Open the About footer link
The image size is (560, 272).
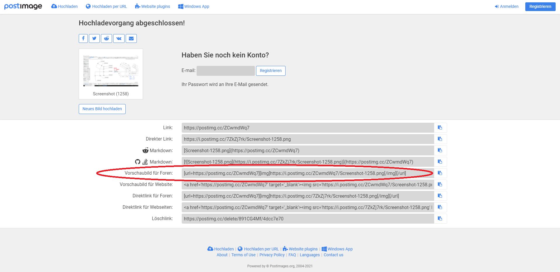pyautogui.click(x=222, y=255)
